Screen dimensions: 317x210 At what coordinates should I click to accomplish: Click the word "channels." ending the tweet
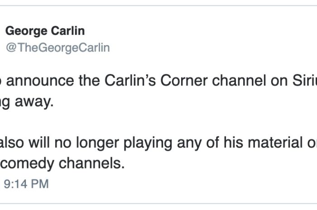[x=91, y=163]
